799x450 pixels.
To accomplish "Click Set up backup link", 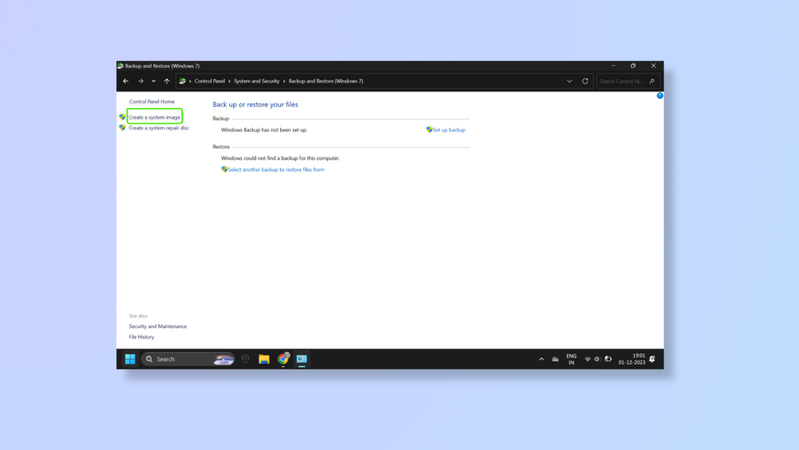I will click(x=449, y=130).
